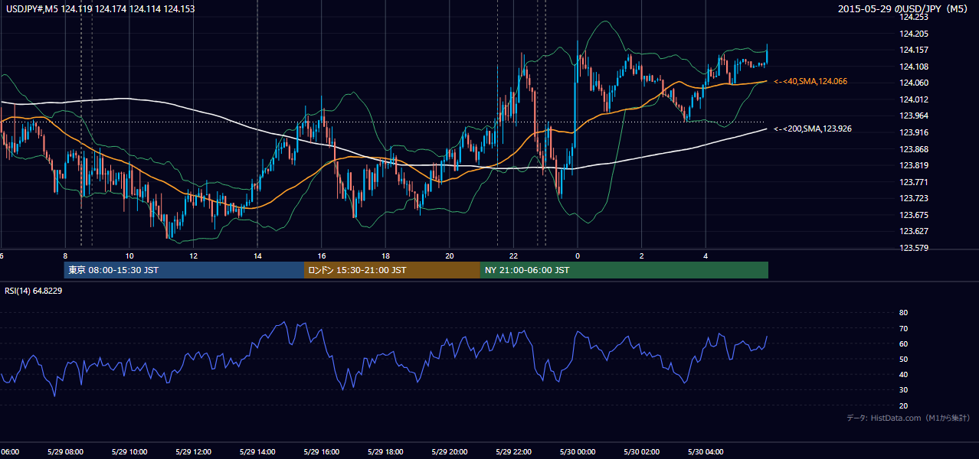Click the 5/29 18:00 date label

(x=385, y=451)
